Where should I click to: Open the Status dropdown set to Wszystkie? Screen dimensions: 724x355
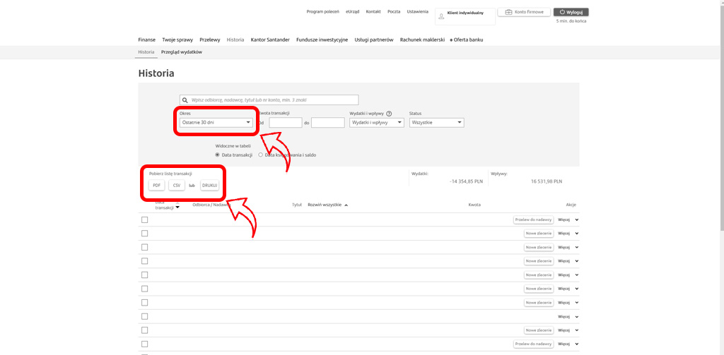point(436,123)
